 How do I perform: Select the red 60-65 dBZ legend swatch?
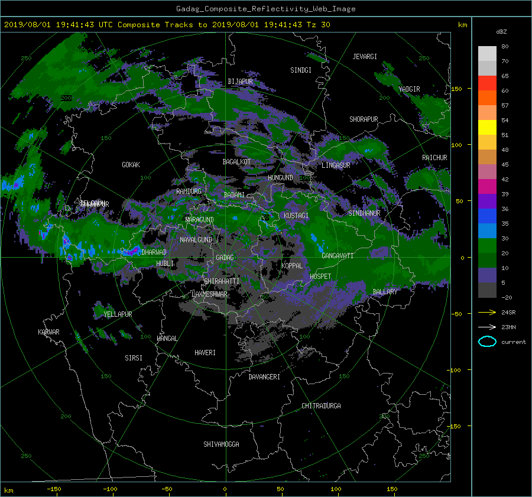[x=487, y=83]
